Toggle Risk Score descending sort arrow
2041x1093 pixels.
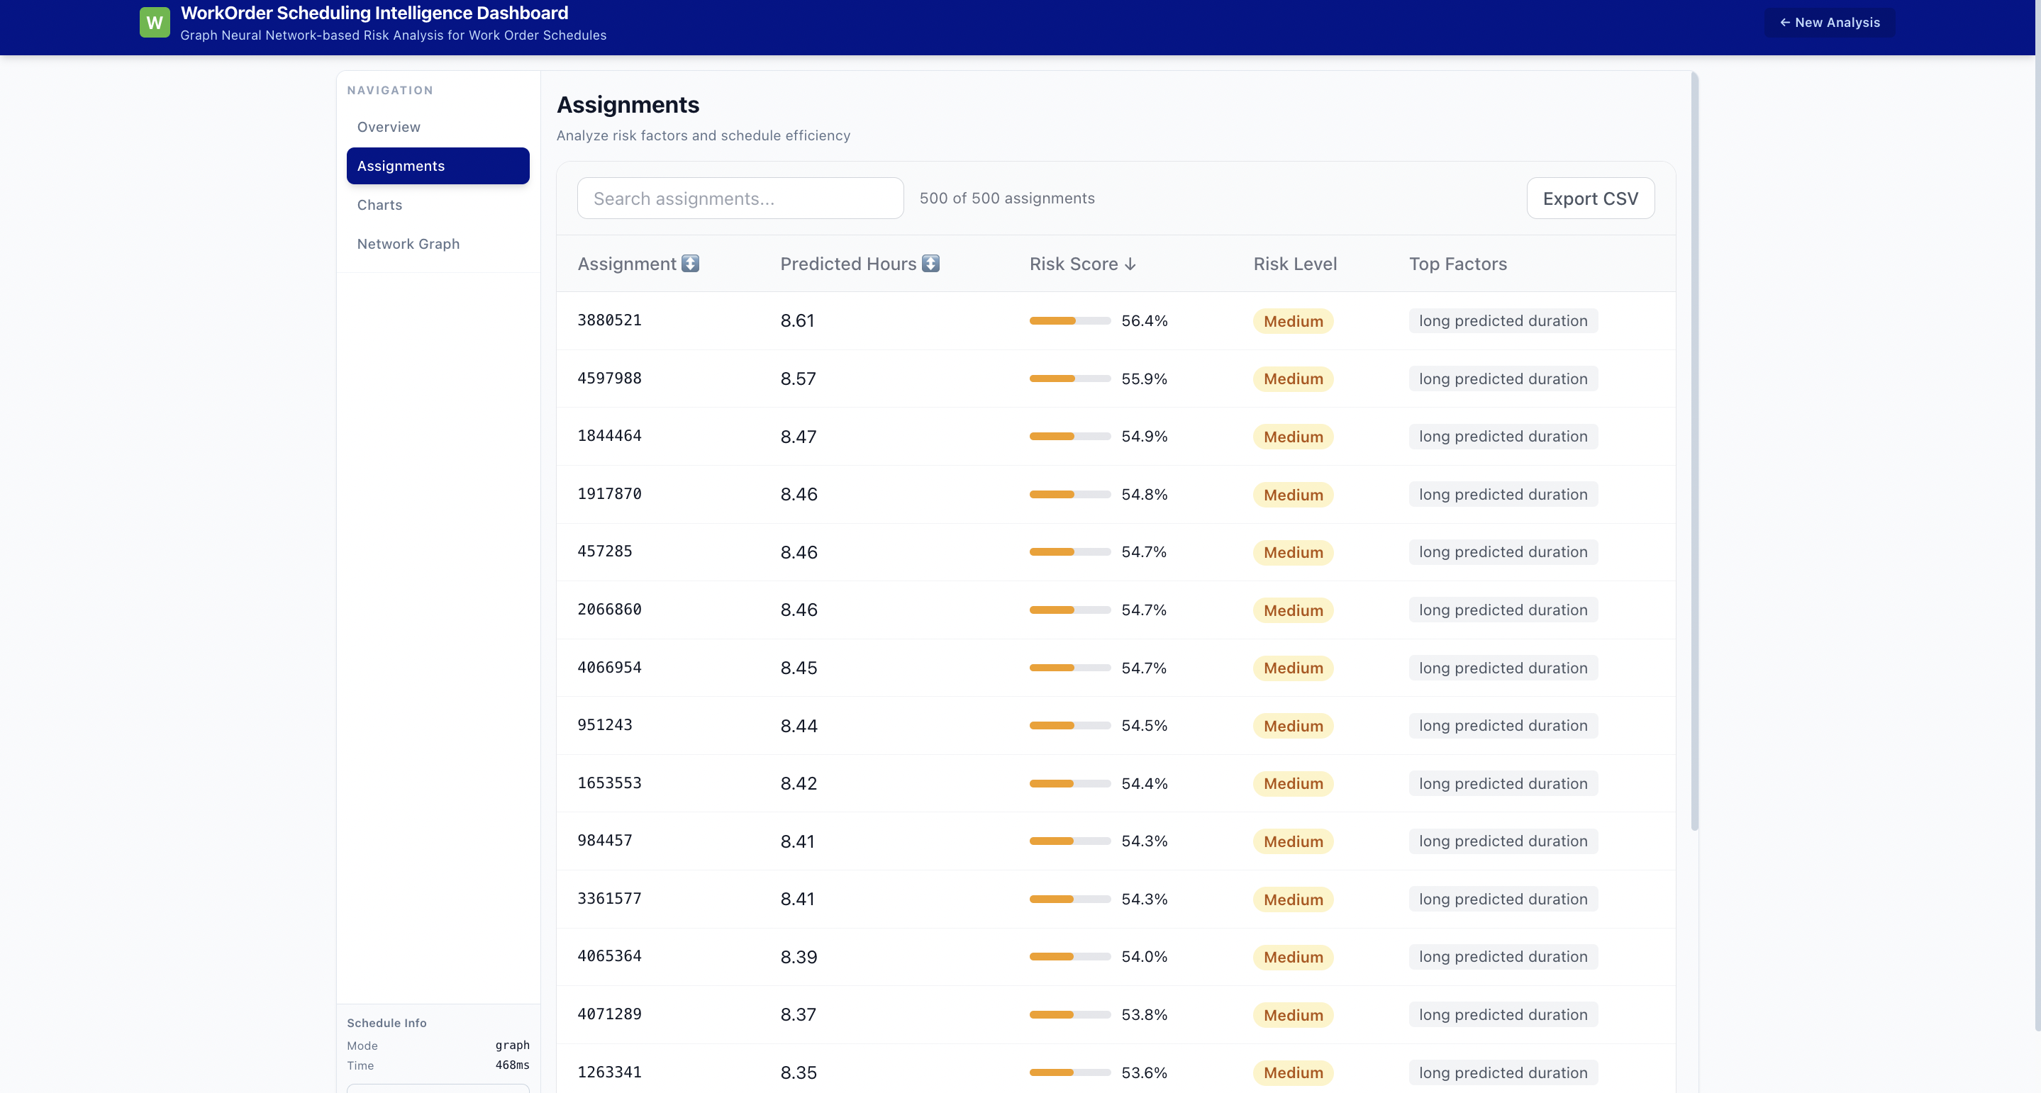coord(1130,264)
